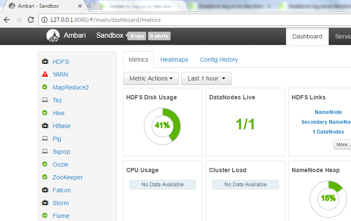Click the 0 ops badge
The width and height of the screenshot is (351, 221).
(137, 36)
